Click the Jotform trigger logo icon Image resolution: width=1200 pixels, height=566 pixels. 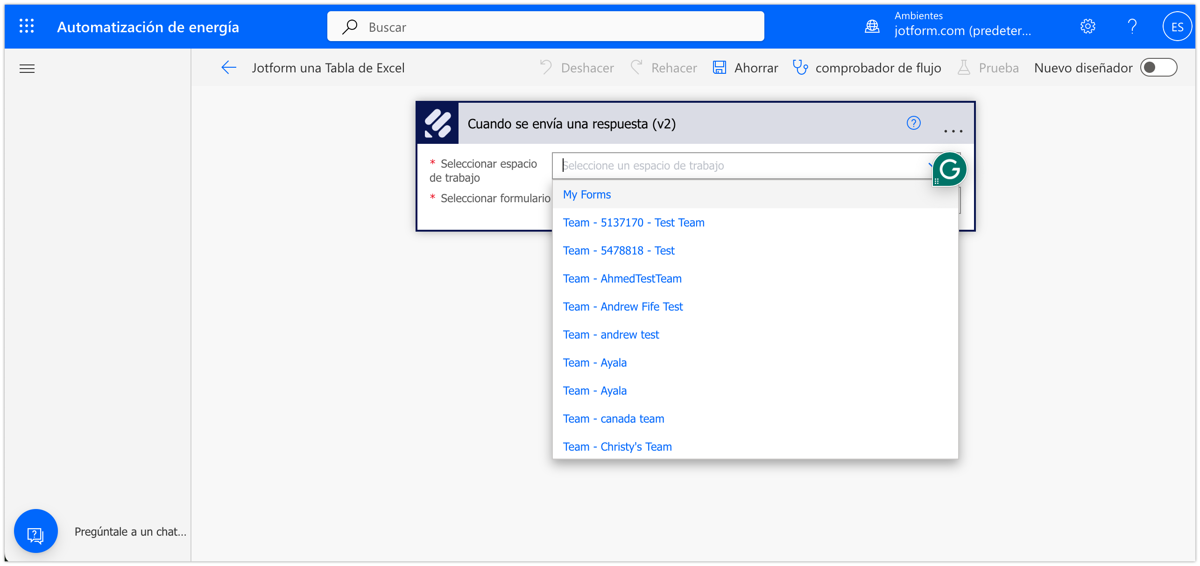tap(438, 123)
